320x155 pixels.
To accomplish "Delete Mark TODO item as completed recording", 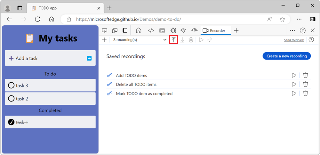I will (305, 93).
